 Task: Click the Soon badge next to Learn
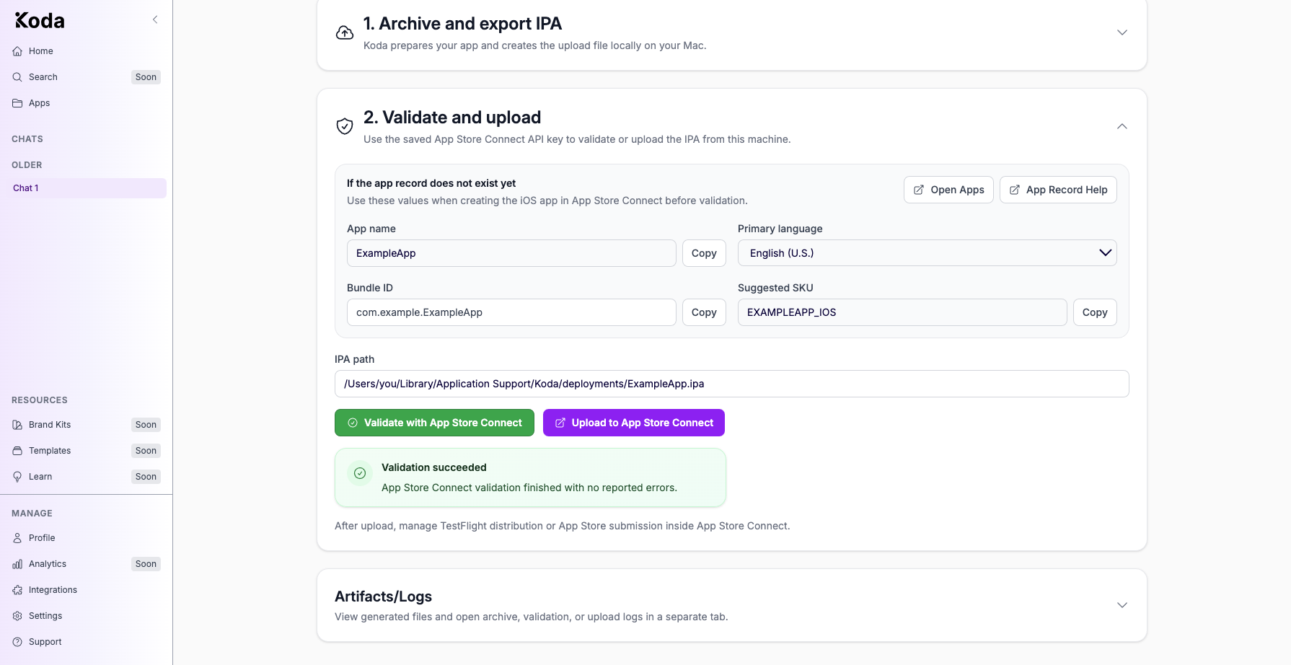tap(146, 477)
